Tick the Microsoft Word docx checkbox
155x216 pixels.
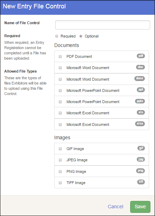click(x=60, y=79)
